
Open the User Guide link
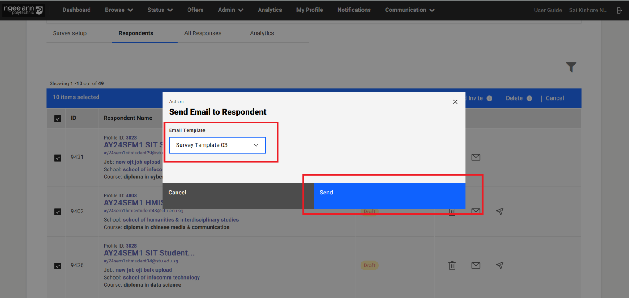[x=547, y=10]
